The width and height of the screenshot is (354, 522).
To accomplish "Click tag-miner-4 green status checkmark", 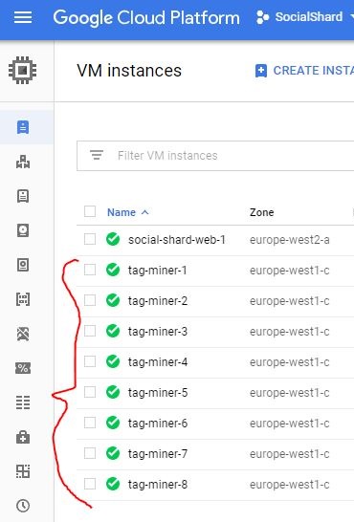I will 113,362.
